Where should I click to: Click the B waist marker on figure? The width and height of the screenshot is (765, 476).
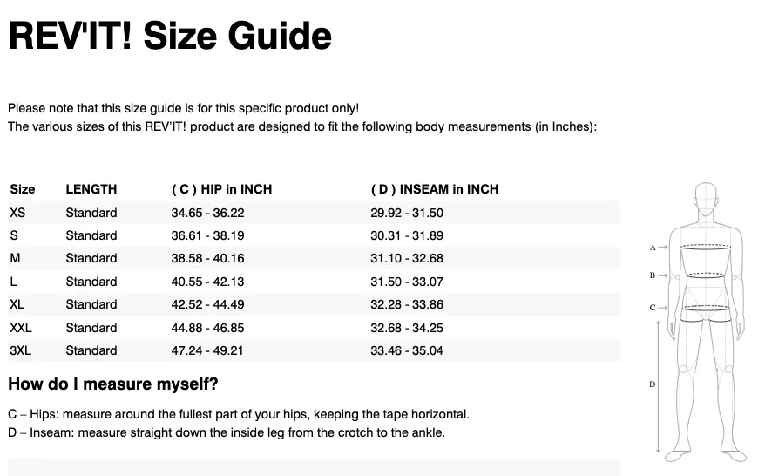[653, 275]
